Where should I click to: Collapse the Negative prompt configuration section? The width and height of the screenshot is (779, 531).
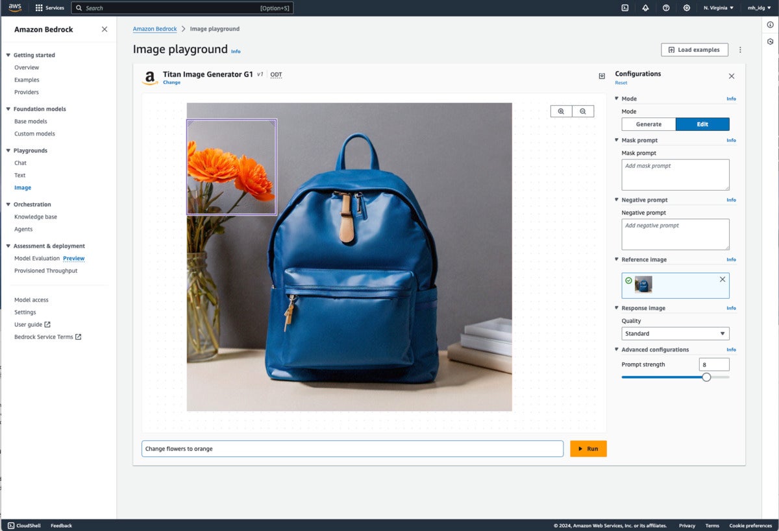617,200
